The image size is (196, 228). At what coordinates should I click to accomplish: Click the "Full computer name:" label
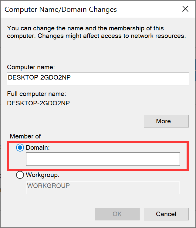(x=37, y=94)
